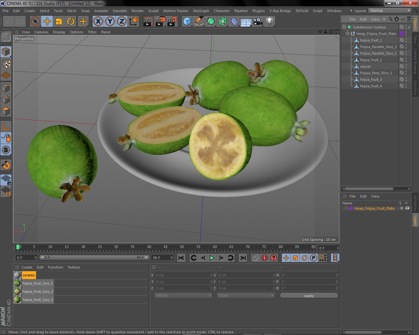Collapse the Subdivision Surface hierarchy
The image size is (419, 335).
point(344,27)
